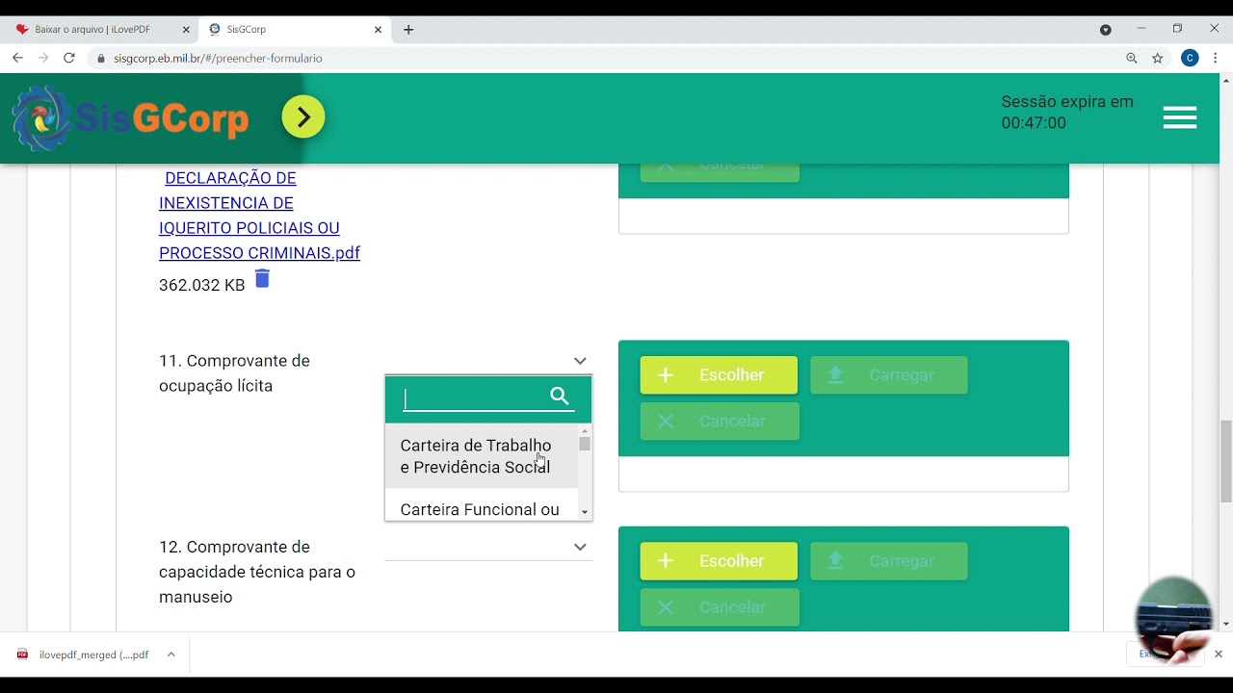Click label 11. Comprovante de ocupação lícita
Image resolution: width=1233 pixels, height=693 pixels.
coord(234,373)
